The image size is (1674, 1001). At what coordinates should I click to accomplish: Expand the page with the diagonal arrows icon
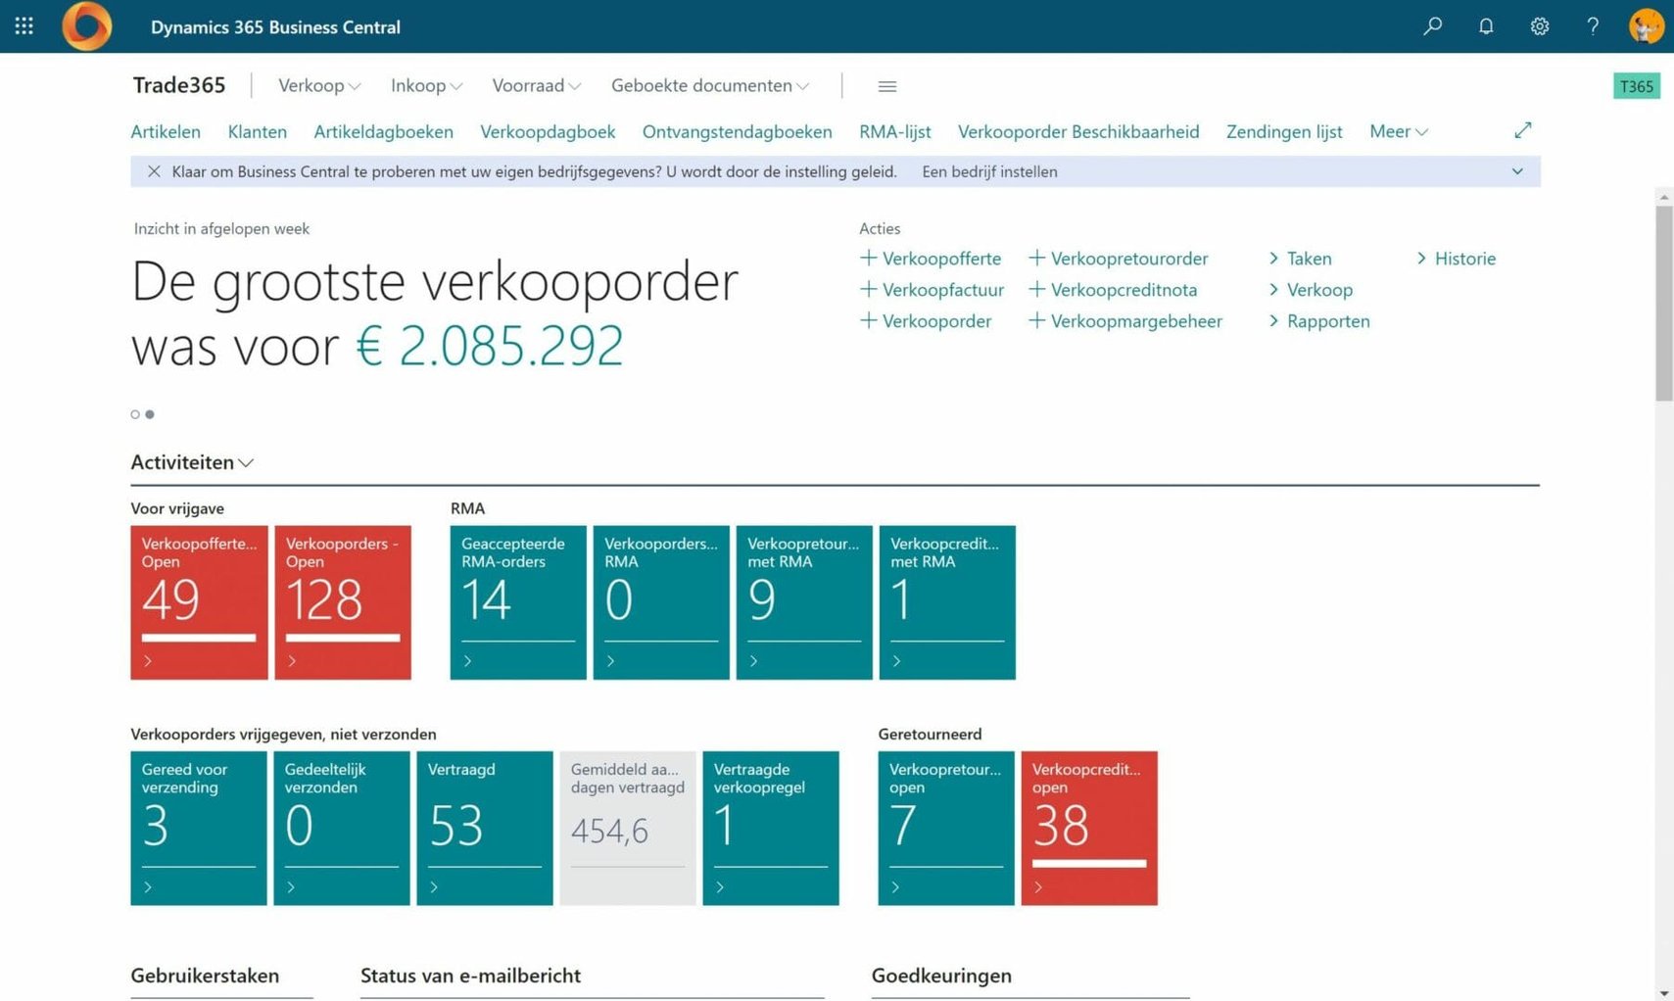pyautogui.click(x=1522, y=130)
